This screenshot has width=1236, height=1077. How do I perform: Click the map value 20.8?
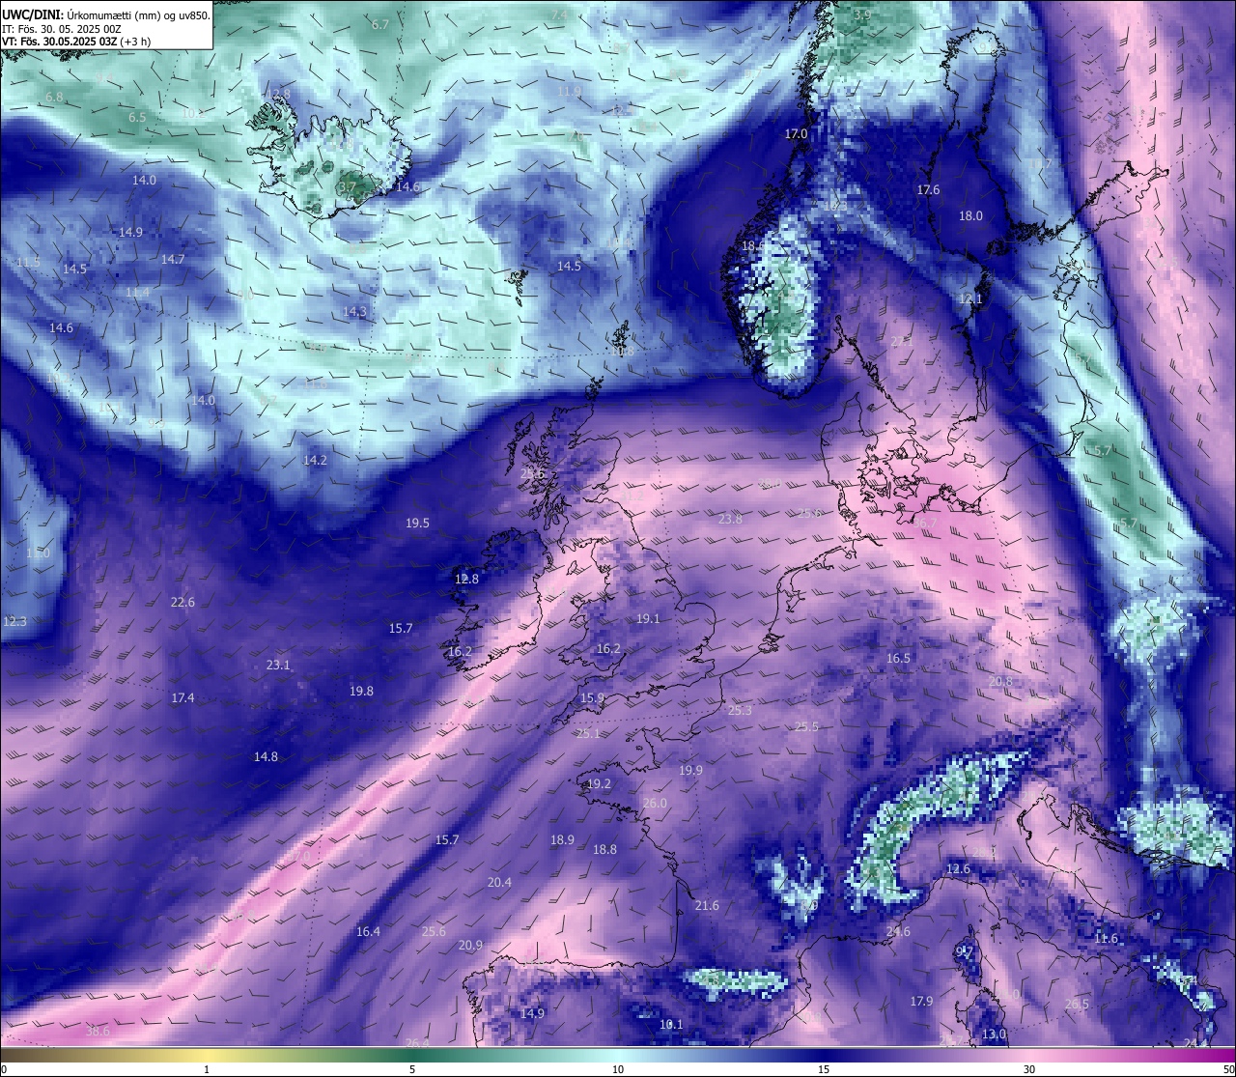[1000, 681]
